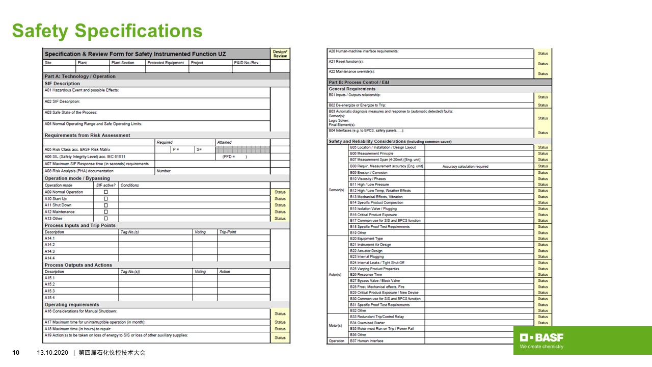The height and width of the screenshot is (367, 652).
Task: Click the Status cell for B04 Interfaces
Action: click(x=543, y=133)
